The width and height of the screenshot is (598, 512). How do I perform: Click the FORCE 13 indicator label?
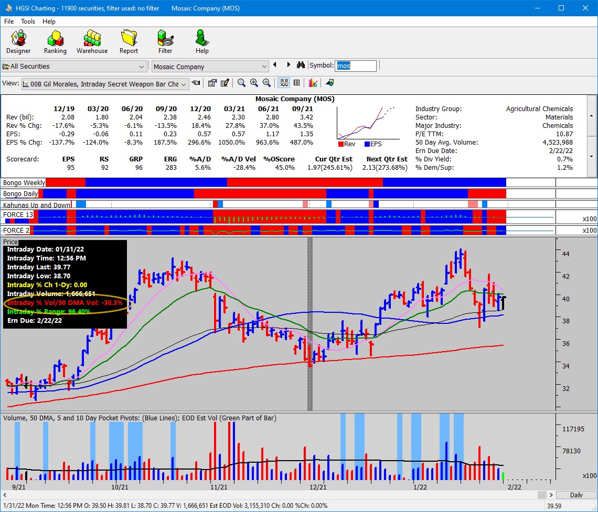click(18, 215)
